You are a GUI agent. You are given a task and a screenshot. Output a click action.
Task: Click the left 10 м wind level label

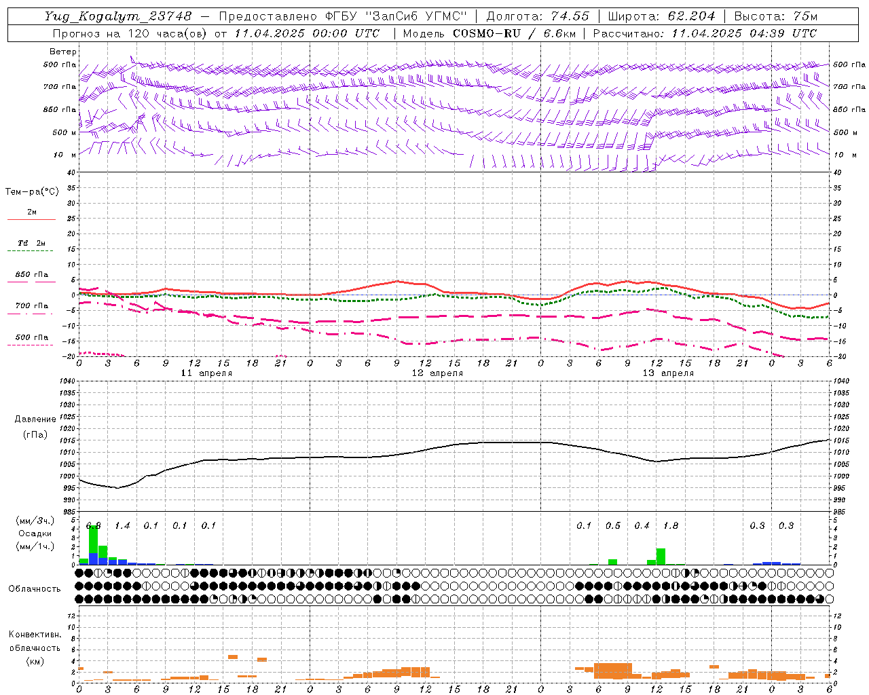65,155
